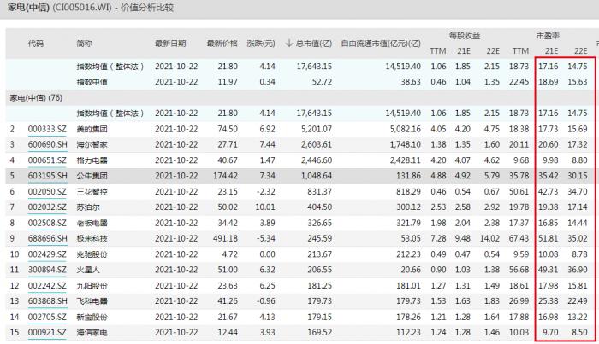Image resolution: width=599 pixels, height=344 pixels.
Task: Click the market cap value 5,201.07
Action: (317, 129)
